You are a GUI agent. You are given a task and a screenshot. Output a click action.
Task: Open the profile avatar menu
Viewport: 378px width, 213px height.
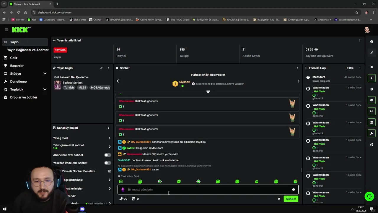tap(367, 30)
